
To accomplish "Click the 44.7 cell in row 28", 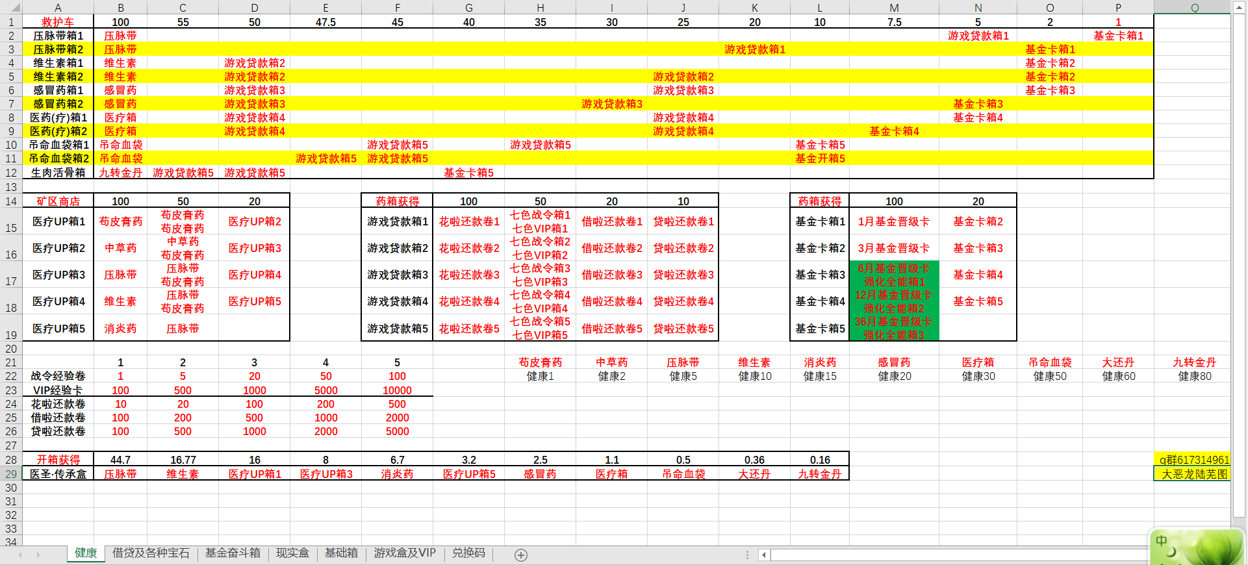I will coord(120,460).
